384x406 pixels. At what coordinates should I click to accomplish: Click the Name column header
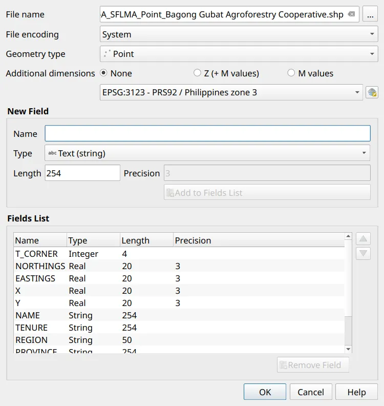40,240
